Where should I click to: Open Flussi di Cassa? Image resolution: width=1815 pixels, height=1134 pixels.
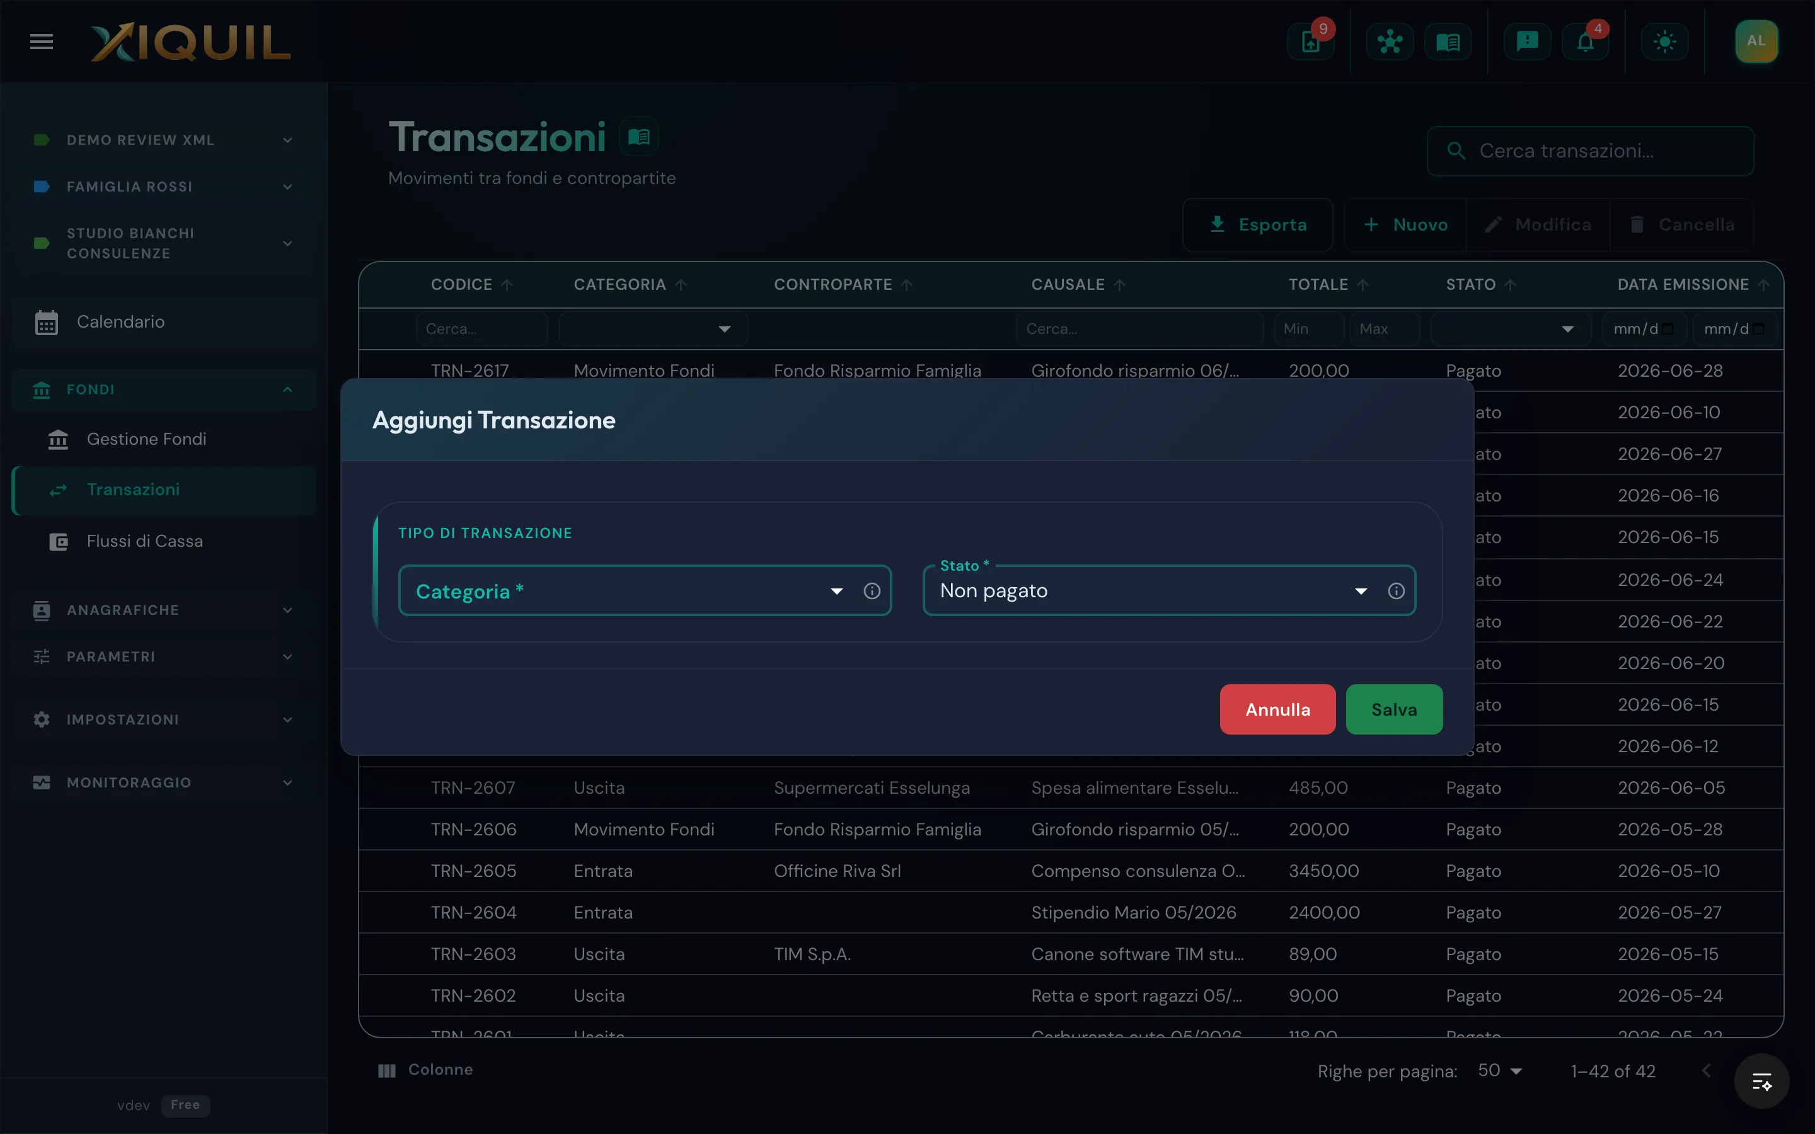[x=163, y=542]
